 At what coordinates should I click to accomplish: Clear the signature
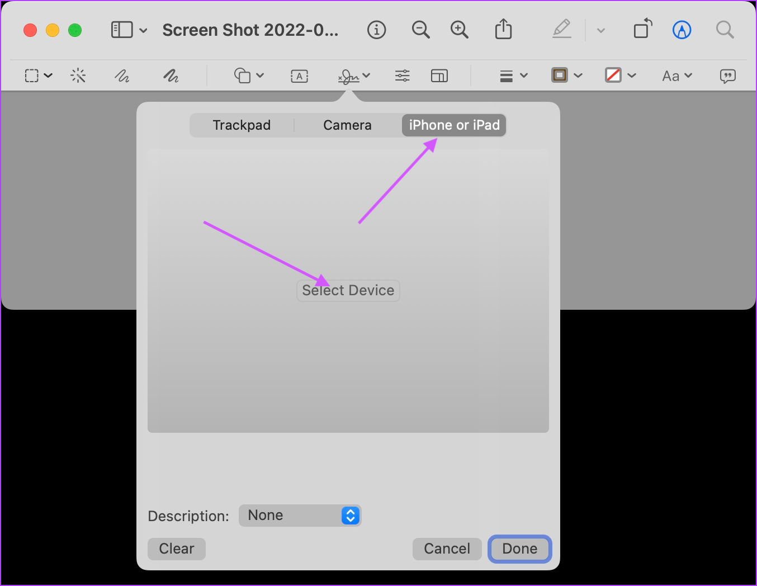177,549
